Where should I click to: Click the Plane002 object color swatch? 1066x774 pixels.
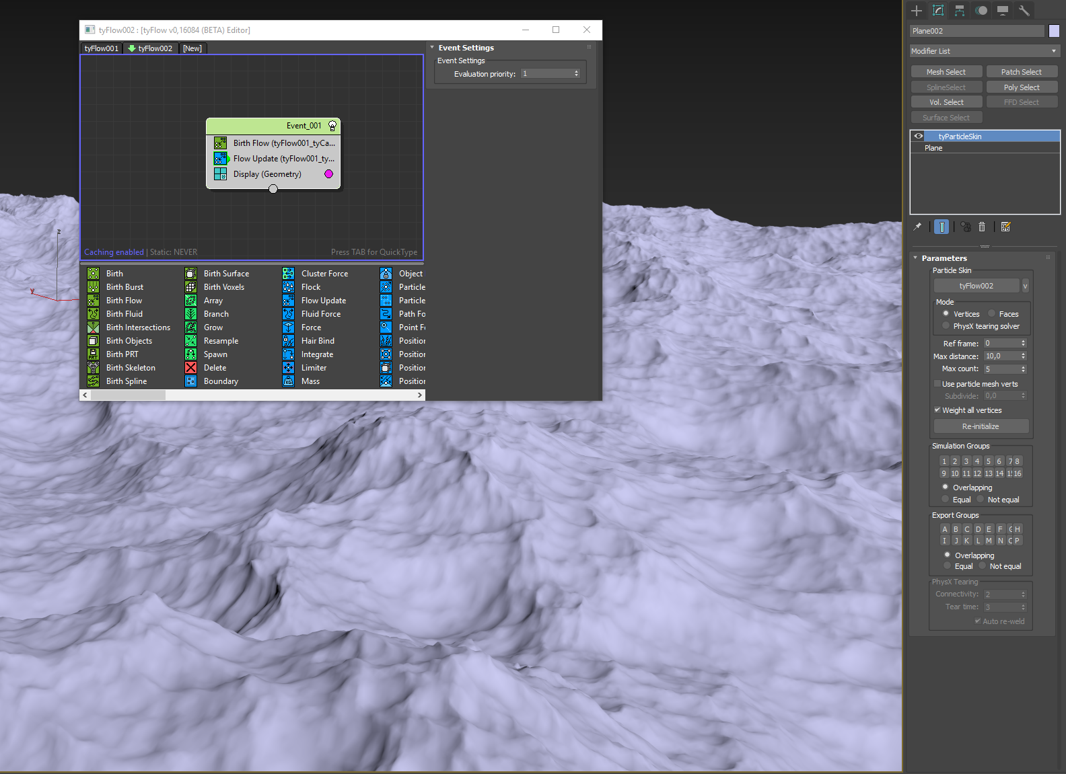tap(1054, 31)
